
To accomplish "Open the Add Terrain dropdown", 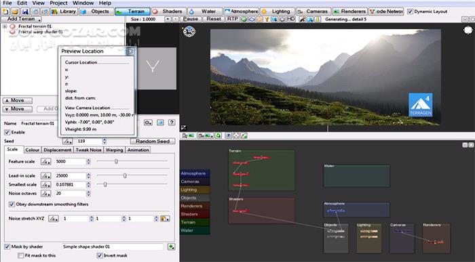I will click(x=21, y=19).
